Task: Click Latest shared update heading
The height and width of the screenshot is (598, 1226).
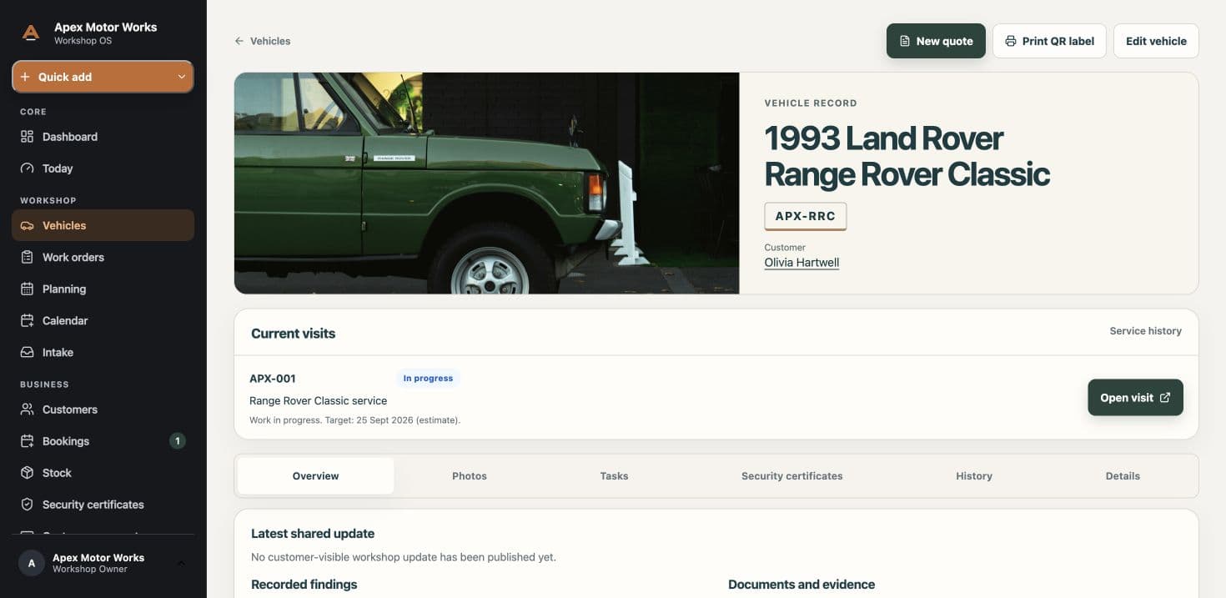Action: pyautogui.click(x=313, y=534)
